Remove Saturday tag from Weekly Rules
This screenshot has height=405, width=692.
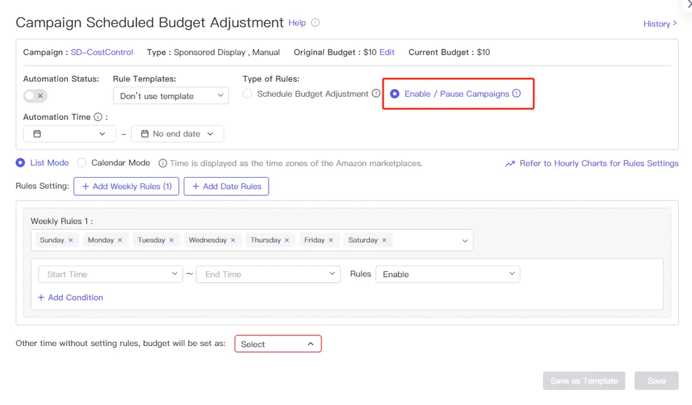pos(384,240)
